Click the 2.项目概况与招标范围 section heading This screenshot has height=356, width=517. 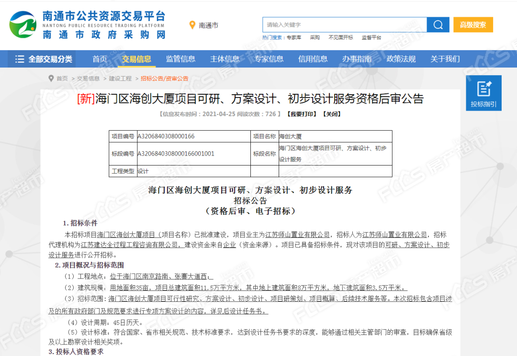coord(90,265)
